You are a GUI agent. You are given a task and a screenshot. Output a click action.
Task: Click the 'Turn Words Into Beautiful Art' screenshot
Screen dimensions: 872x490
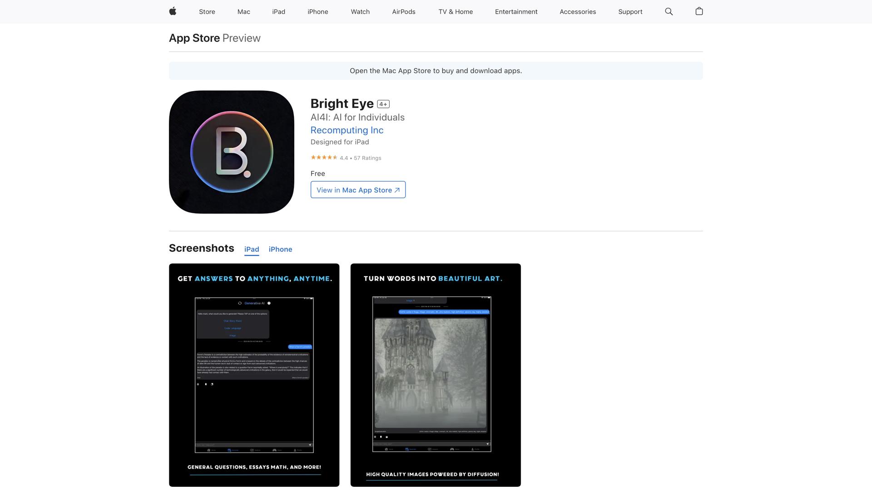click(436, 375)
